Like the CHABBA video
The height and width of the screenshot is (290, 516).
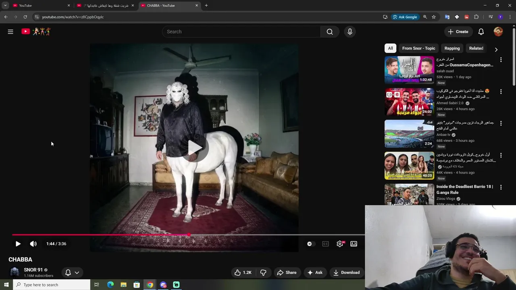tap(243, 273)
